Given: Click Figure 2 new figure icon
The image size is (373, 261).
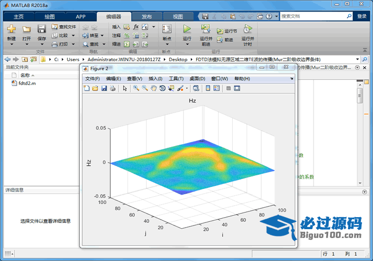Looking at the screenshot, I should (87, 88).
